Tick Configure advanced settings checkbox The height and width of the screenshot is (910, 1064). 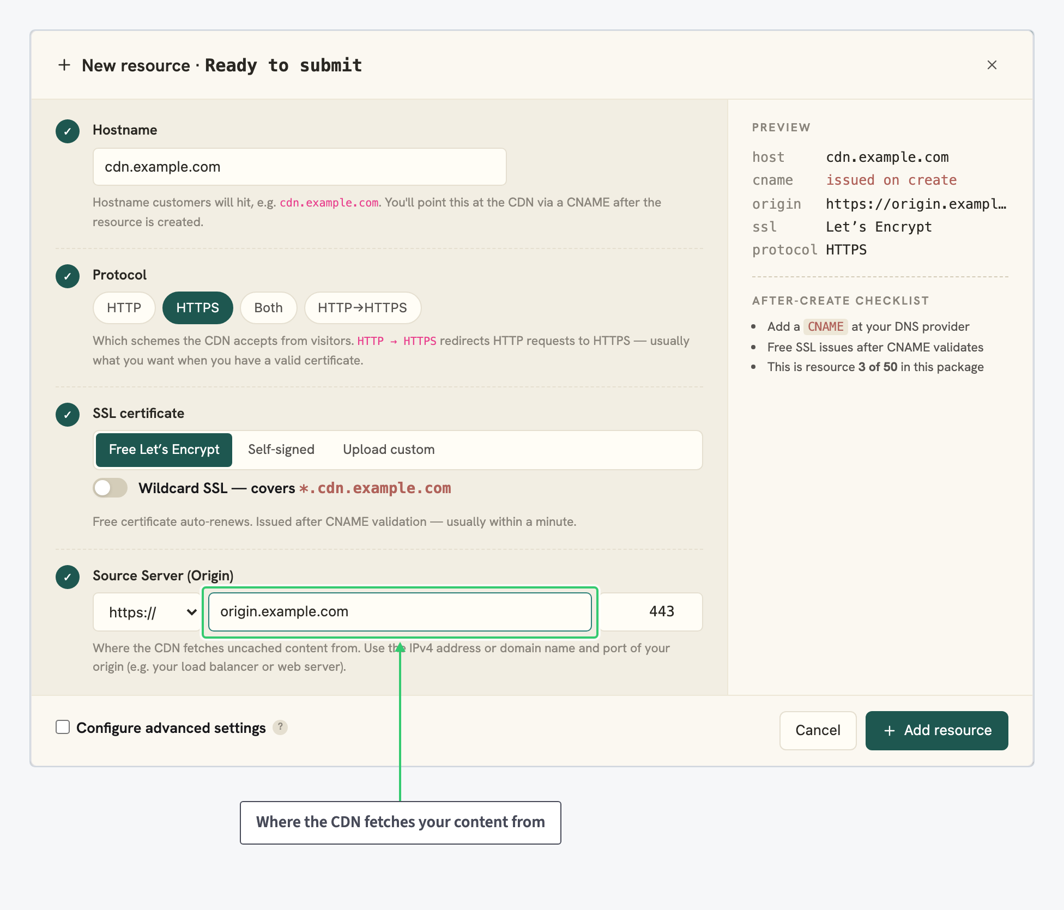63,727
